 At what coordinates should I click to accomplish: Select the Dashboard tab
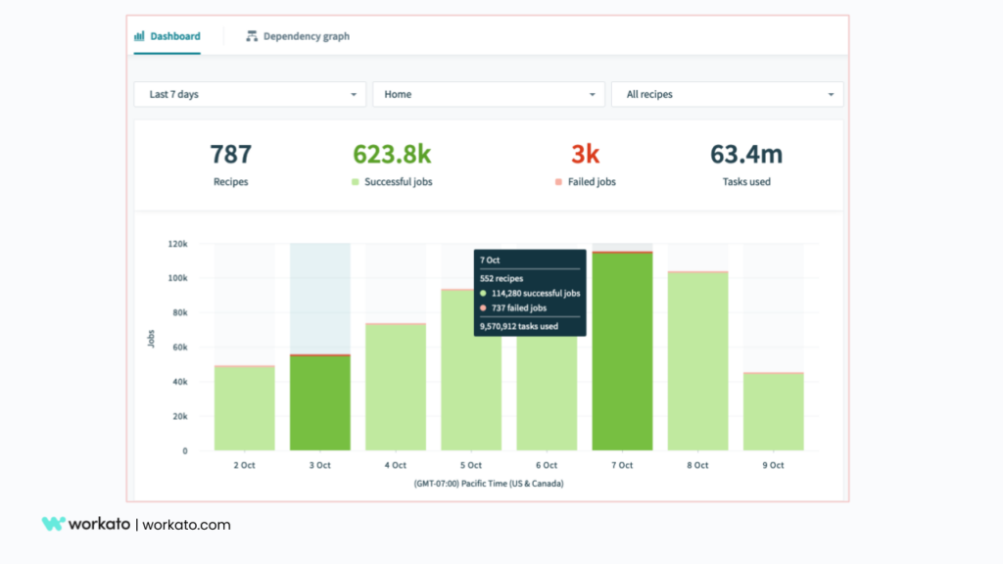[175, 35]
